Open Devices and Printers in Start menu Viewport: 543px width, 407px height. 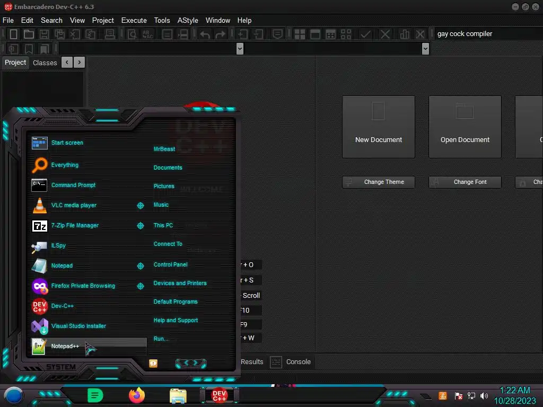coord(180,283)
